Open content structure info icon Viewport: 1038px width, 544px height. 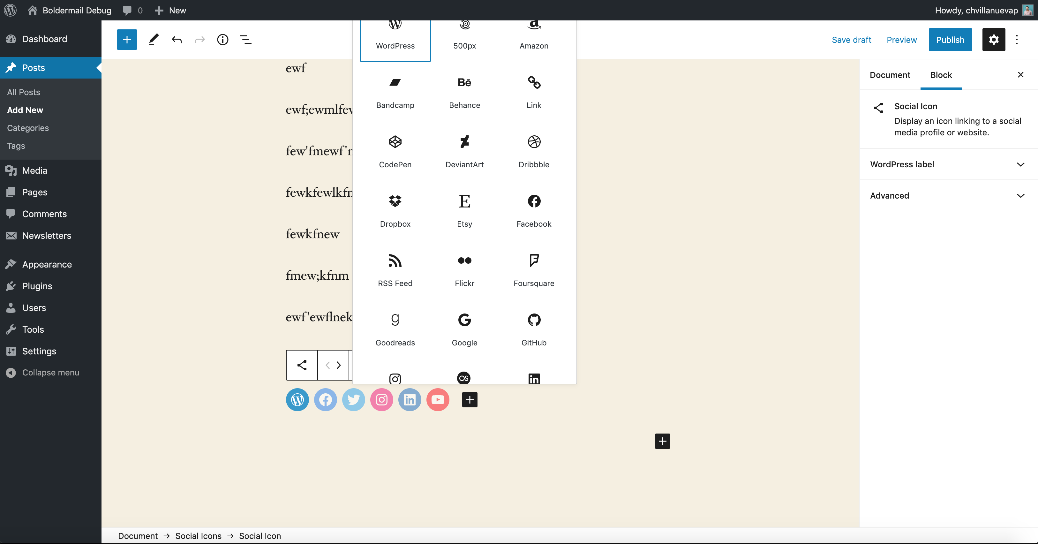pos(222,40)
